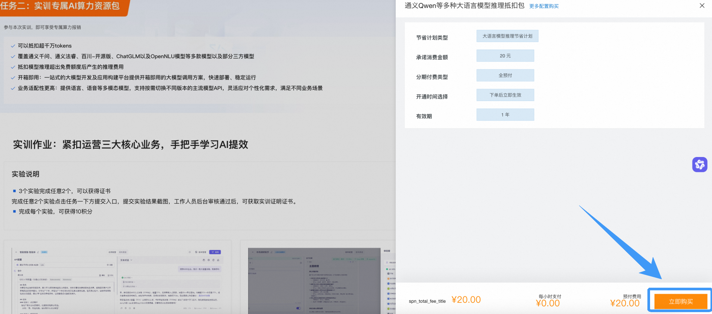Close the Qwen purchase panel
This screenshot has height=314, width=712.
tap(702, 6)
